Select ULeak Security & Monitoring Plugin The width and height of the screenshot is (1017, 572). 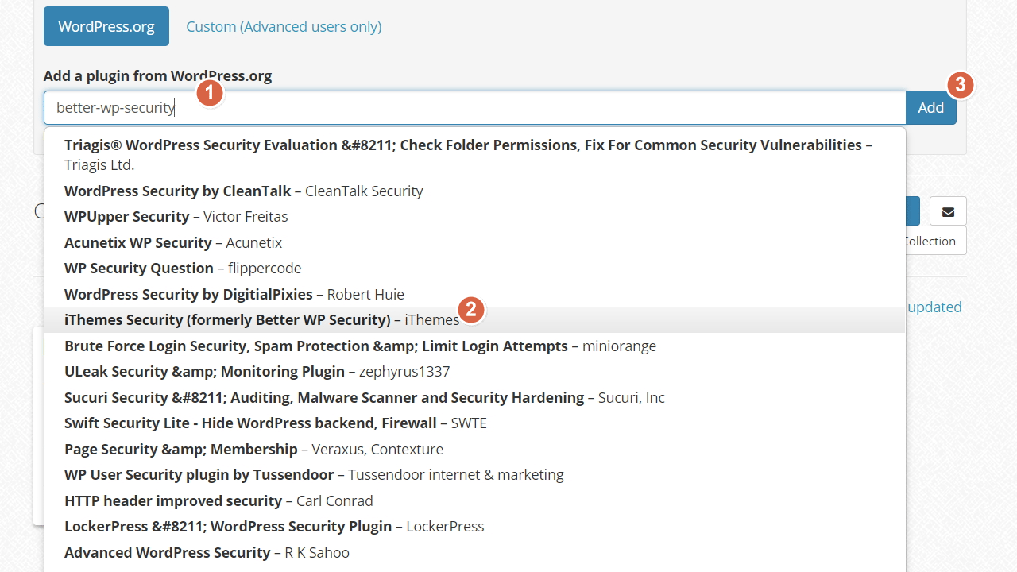tap(475, 372)
